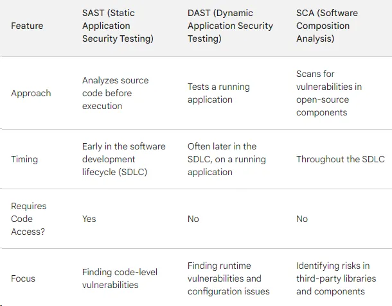Click 'Early in the software development lifecycle' cell
Screen dimensions: 392x306
tap(123, 159)
